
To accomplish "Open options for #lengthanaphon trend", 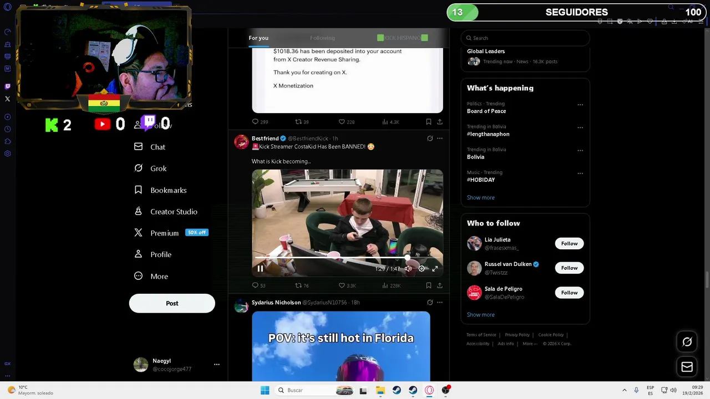I will point(580,127).
